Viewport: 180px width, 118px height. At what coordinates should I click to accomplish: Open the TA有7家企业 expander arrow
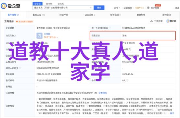click(57, 37)
